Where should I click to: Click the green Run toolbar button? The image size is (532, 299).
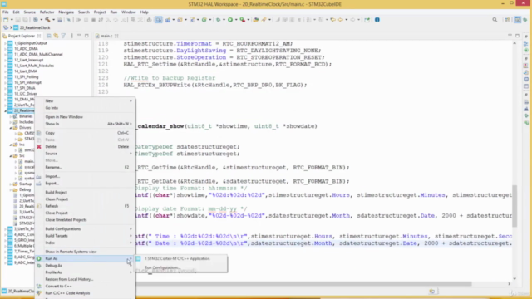coord(230,20)
